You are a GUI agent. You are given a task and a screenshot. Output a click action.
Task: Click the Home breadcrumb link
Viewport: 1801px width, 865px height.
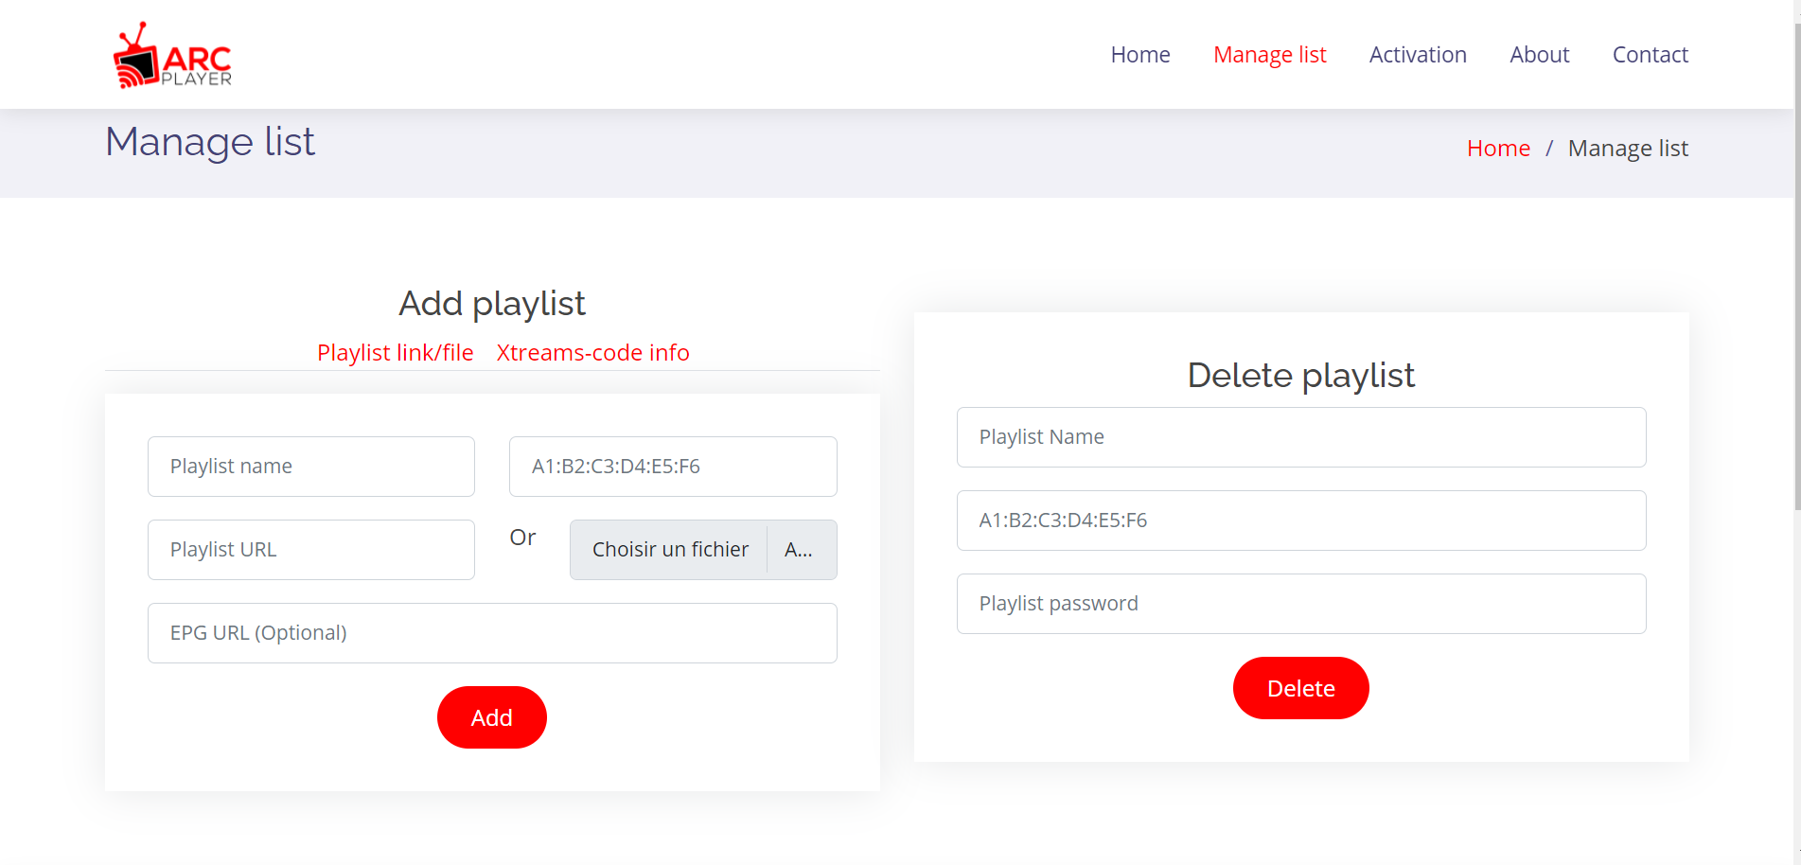coord(1497,149)
